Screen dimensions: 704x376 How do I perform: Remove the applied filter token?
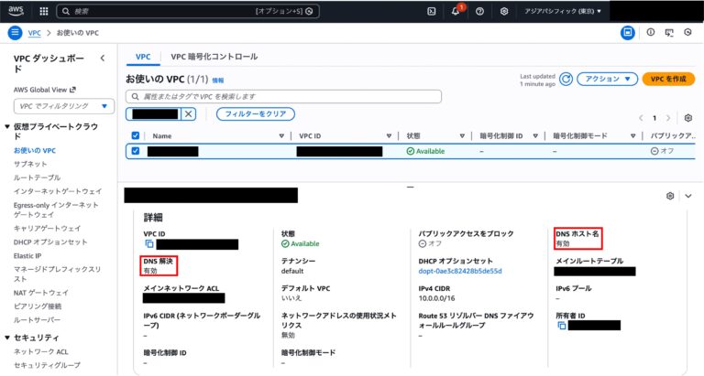coord(189,113)
